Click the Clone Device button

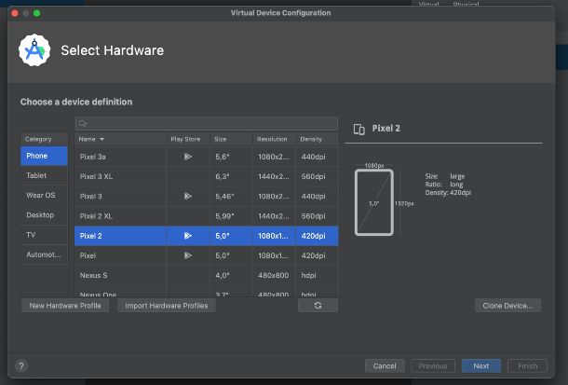[x=507, y=306]
